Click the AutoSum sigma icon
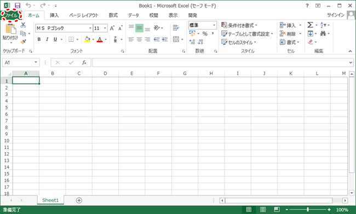Viewport: 356px width, 214px height. point(311,25)
